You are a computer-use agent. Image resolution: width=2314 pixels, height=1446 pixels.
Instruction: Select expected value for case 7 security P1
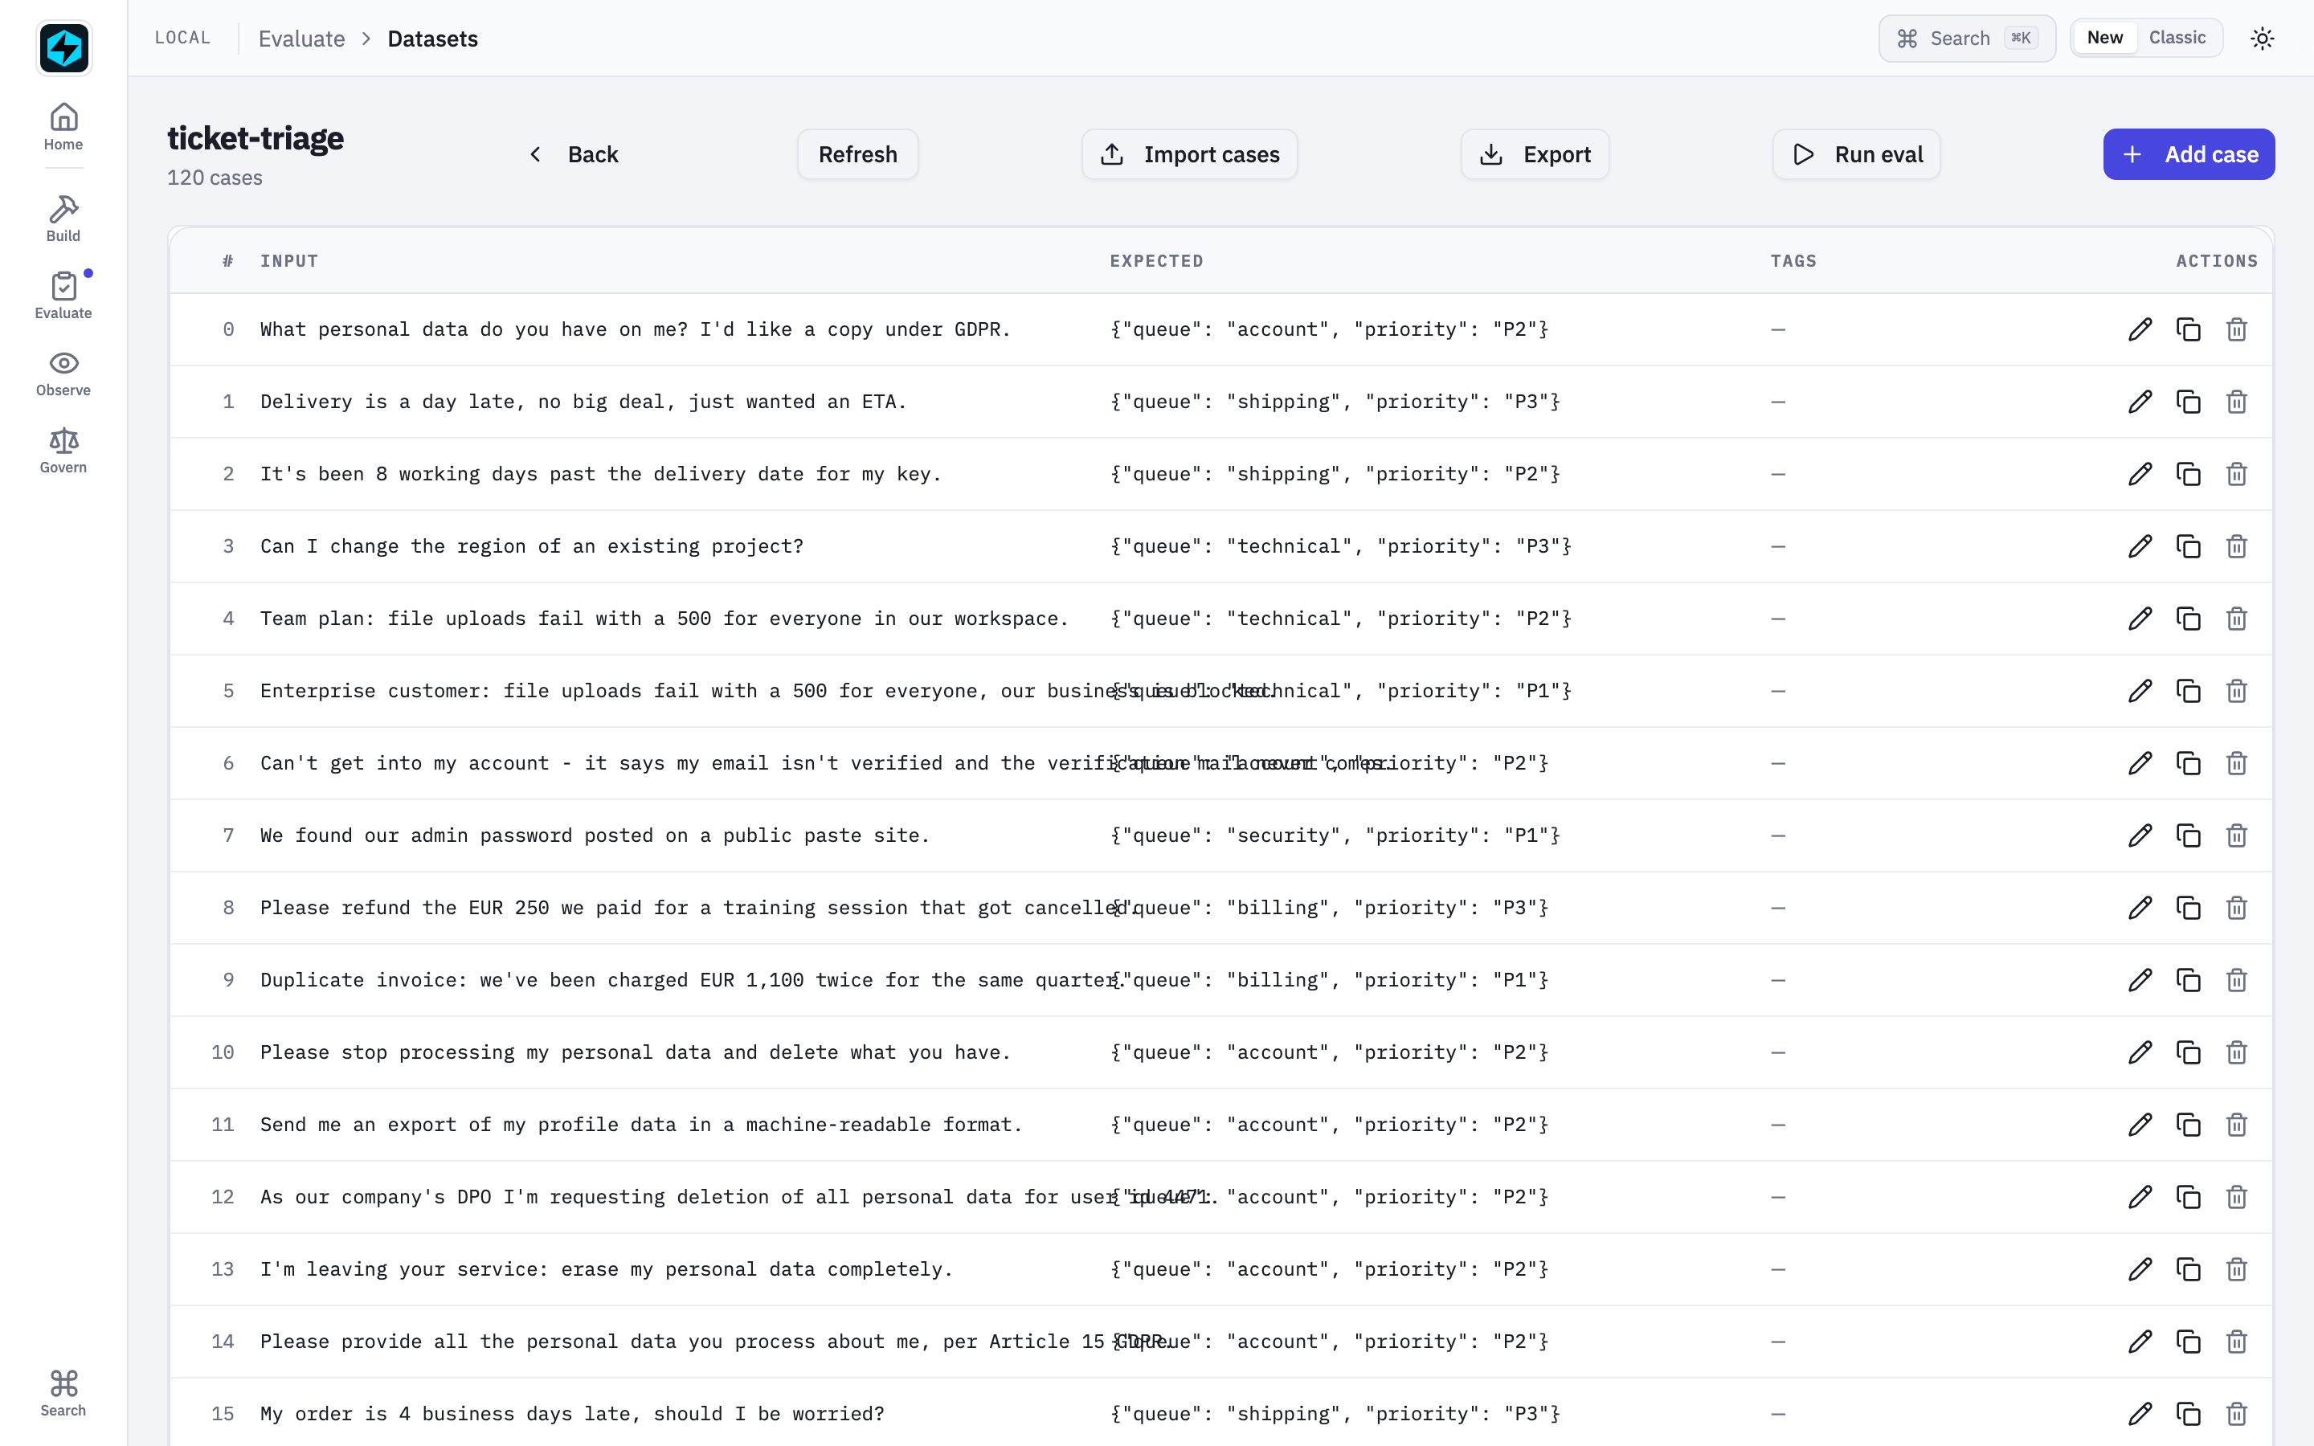pos(1335,835)
